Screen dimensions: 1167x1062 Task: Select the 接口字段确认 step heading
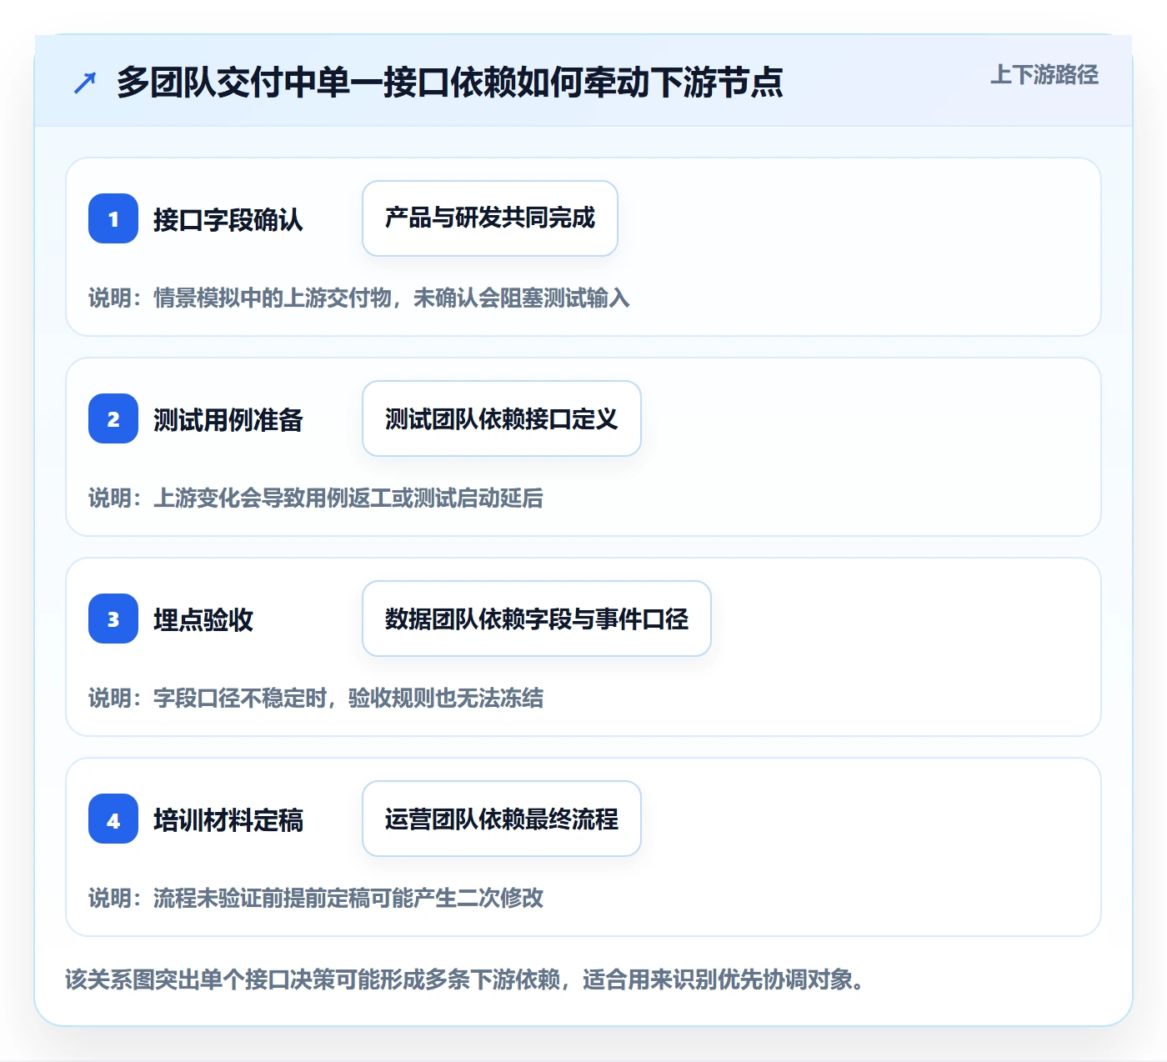tap(228, 219)
